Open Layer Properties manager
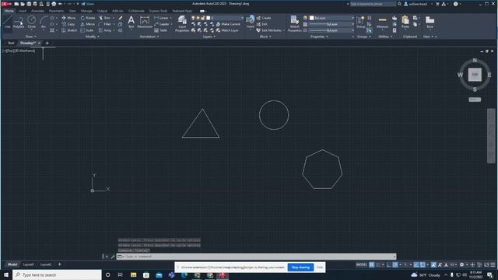Screen dimensions: 498x280 pos(182,23)
